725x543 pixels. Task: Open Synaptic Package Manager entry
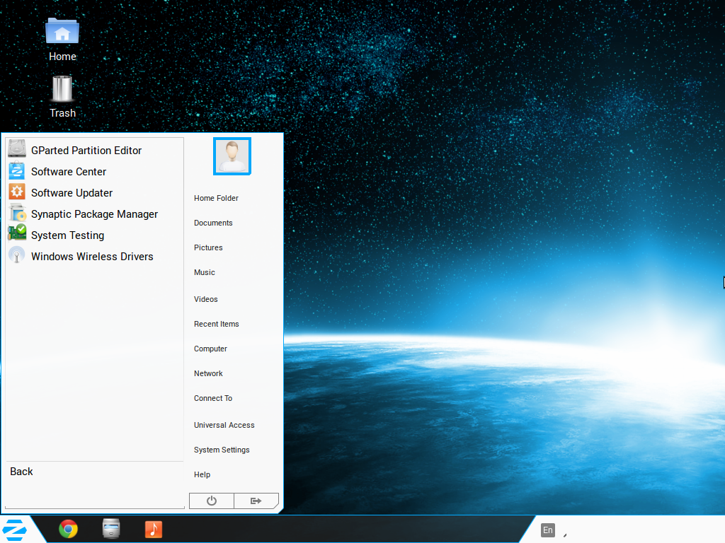click(x=94, y=214)
